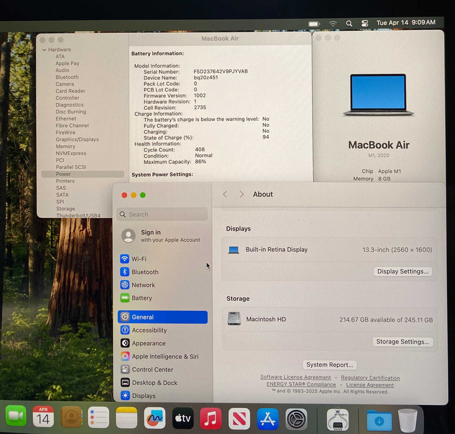Launch Music app from Dock
The height and width of the screenshot is (434, 455).
(x=211, y=418)
